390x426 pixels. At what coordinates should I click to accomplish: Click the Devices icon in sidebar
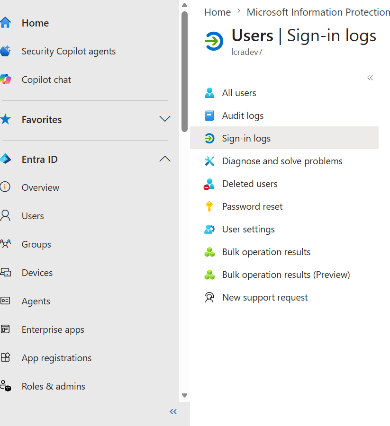coord(5,272)
